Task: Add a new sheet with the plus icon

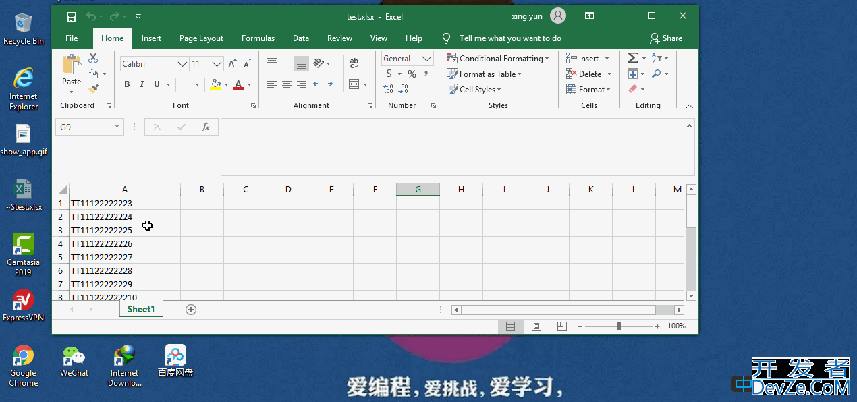Action: [x=191, y=310]
